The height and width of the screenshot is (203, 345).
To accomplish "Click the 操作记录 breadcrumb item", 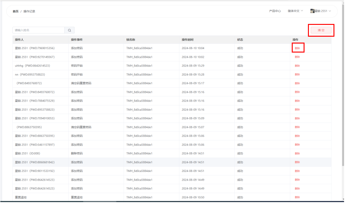I will [x=29, y=12].
